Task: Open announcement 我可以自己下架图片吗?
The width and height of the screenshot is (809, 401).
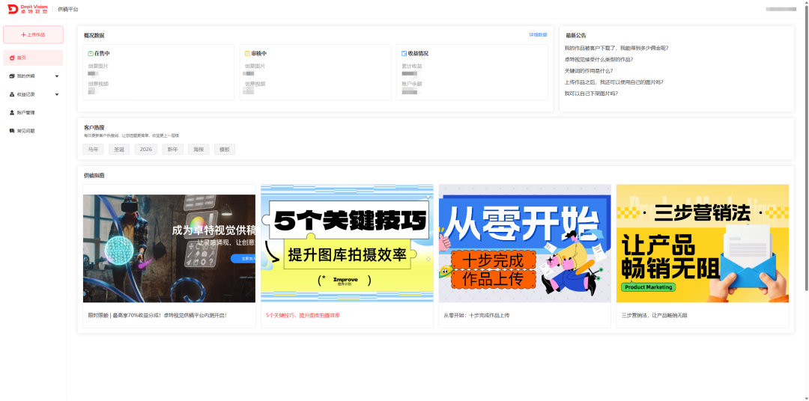Action: click(591, 94)
